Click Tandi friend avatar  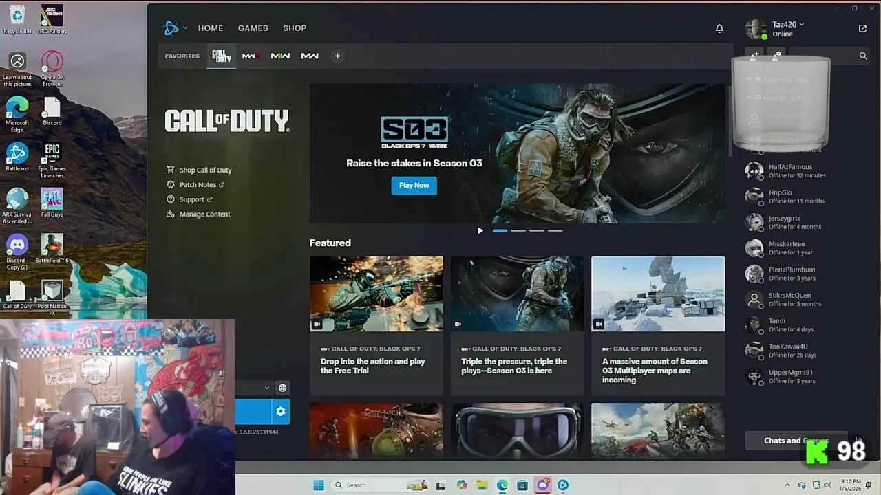754,324
